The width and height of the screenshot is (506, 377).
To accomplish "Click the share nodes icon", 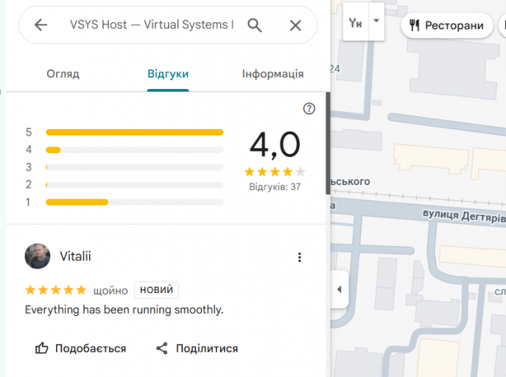I will [x=162, y=348].
